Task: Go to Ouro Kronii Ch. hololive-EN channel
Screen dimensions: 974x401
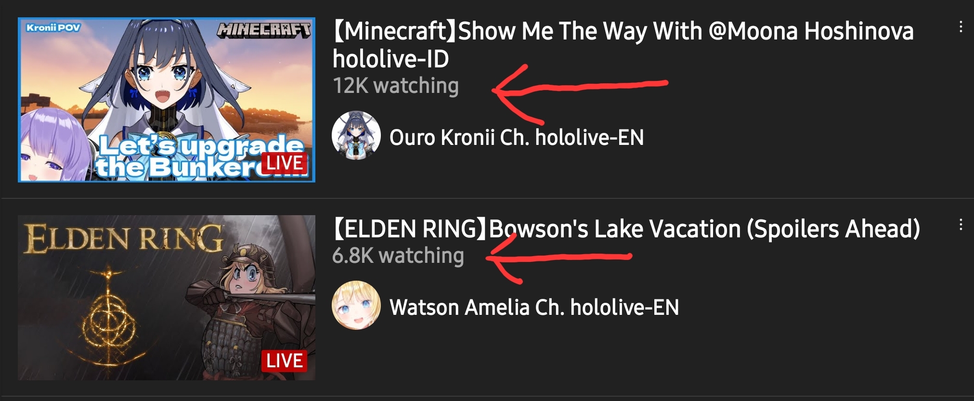Action: pos(517,137)
